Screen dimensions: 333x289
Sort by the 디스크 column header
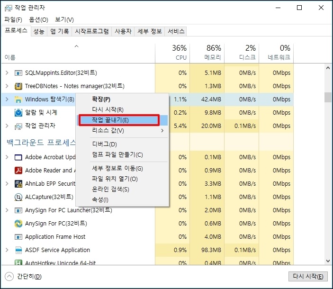[x=242, y=53]
